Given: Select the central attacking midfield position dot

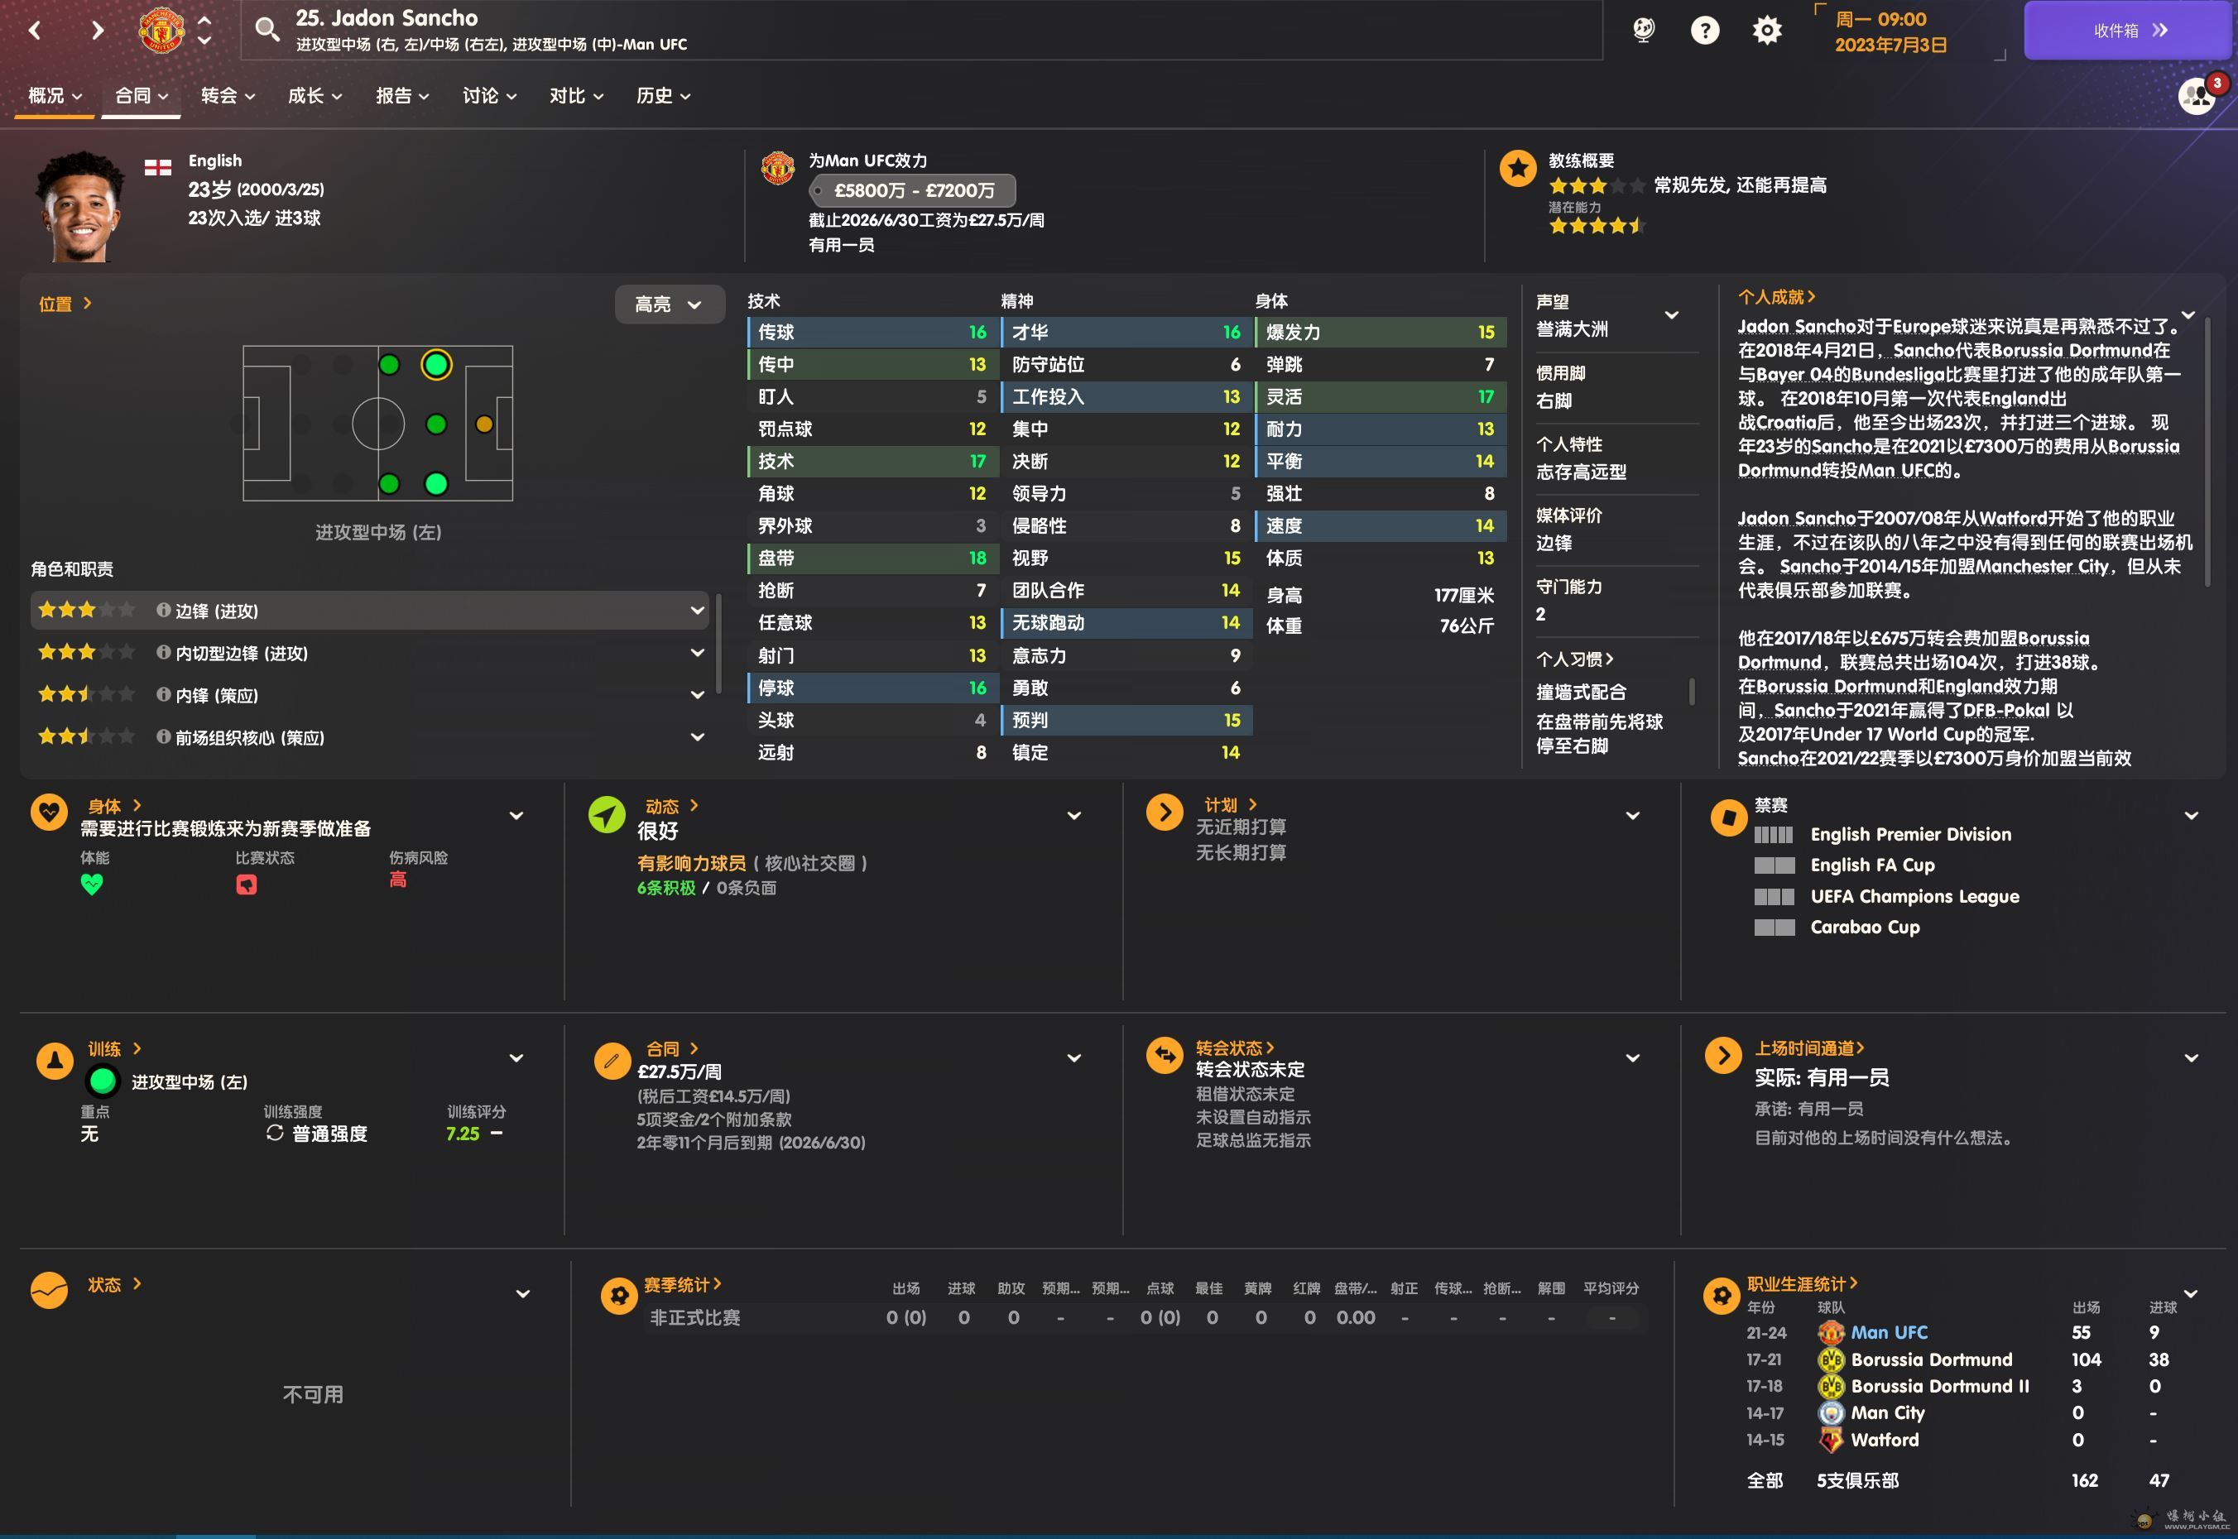Looking at the screenshot, I should click(436, 424).
